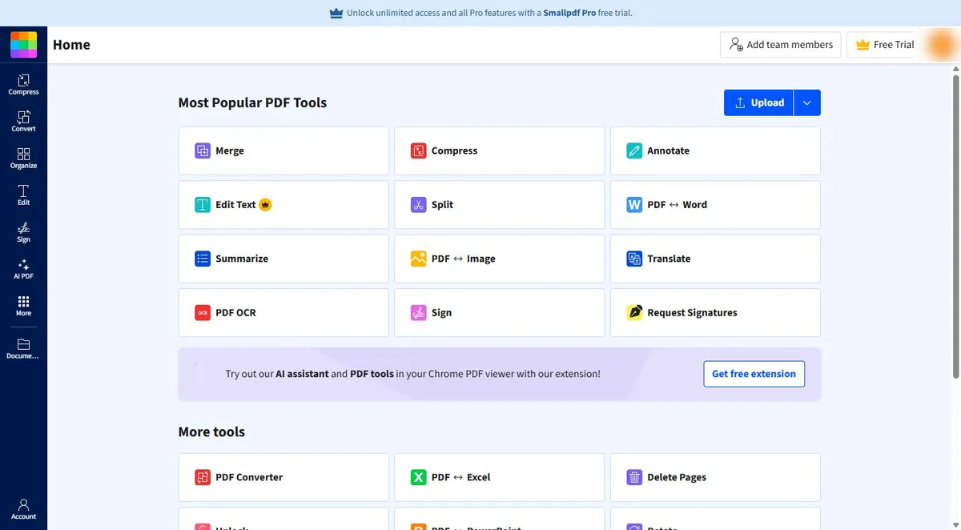961x530 pixels.
Task: Open Organize in the left sidebar
Action: click(23, 158)
